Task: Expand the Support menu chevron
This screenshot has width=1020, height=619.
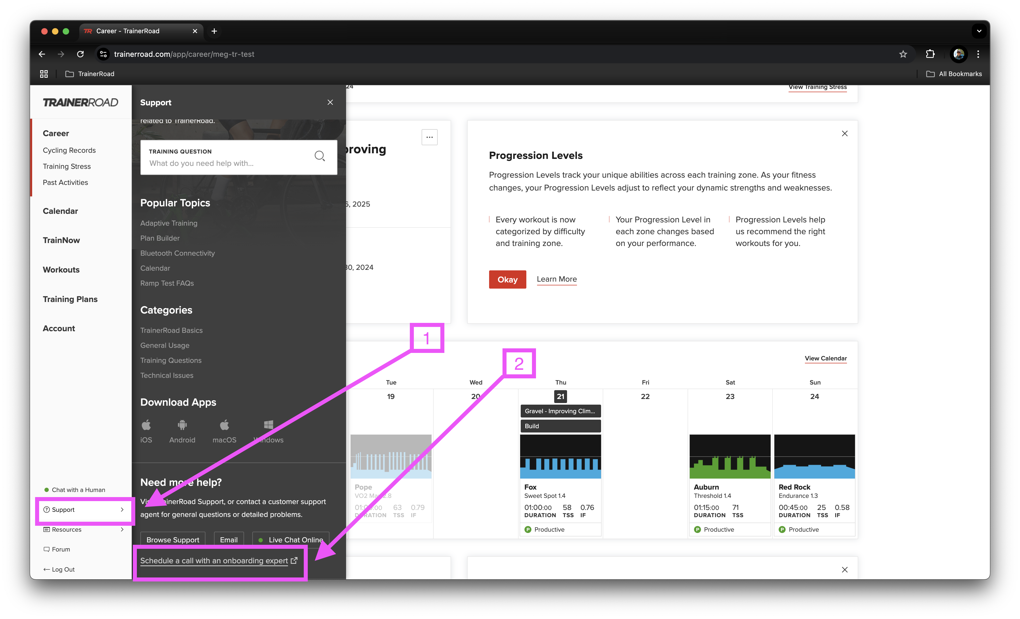Action: (122, 510)
